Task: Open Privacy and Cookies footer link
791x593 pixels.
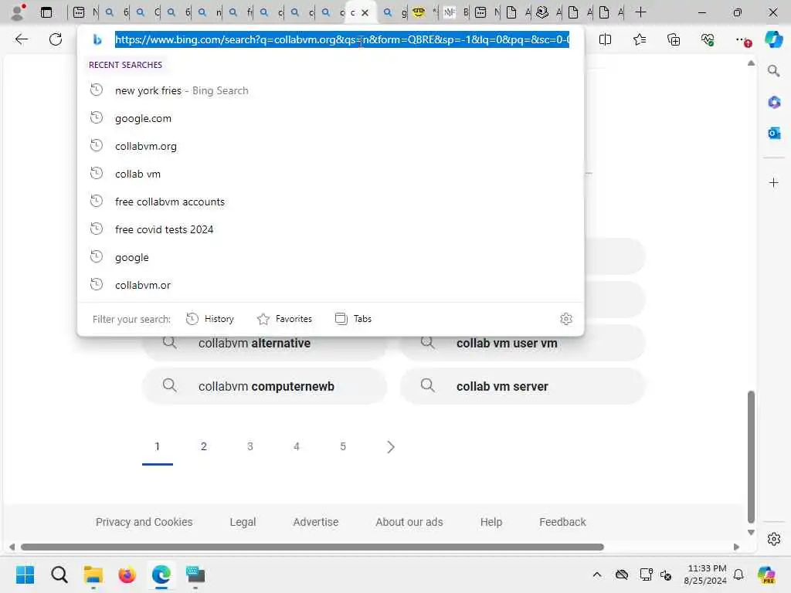Action: point(144,523)
